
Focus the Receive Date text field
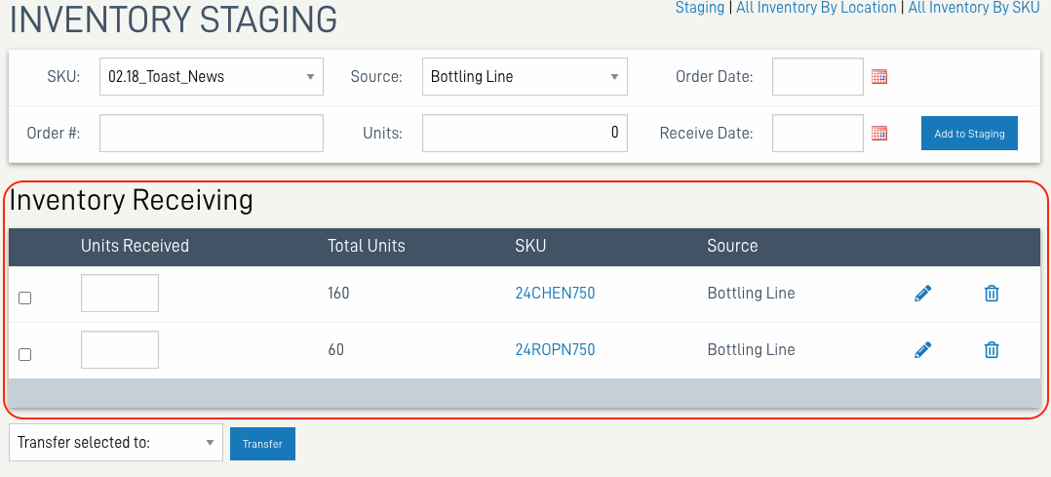[818, 133]
